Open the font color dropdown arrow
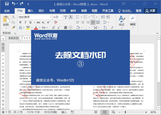This screenshot has width=161, height=115. [x=40, y=28]
